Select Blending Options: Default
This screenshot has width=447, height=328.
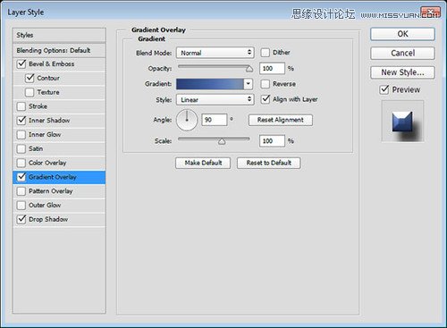pyautogui.click(x=59, y=50)
